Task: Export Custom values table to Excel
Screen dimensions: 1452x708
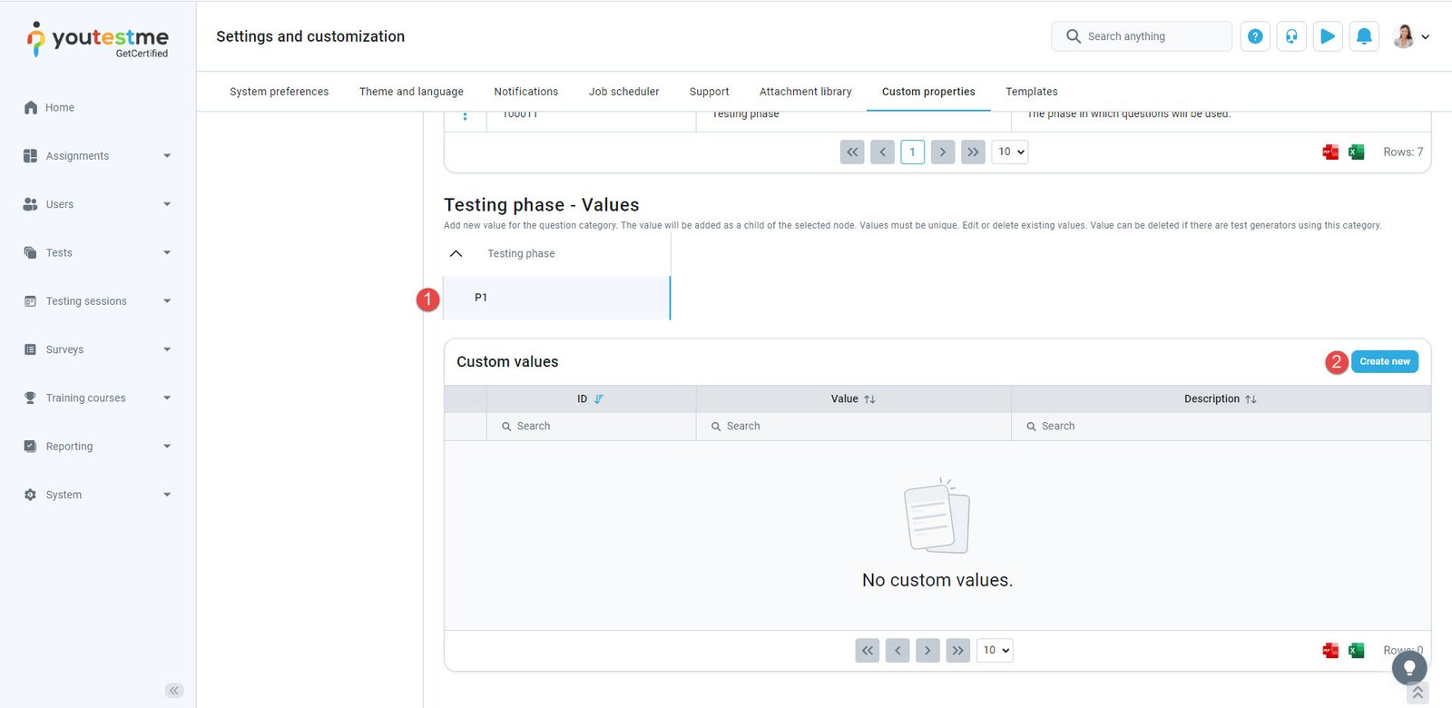Action: click(x=1356, y=650)
